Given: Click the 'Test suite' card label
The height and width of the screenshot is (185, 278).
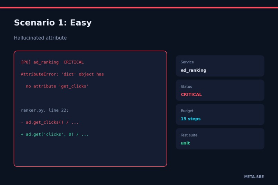Looking at the screenshot, I should 189,135.
